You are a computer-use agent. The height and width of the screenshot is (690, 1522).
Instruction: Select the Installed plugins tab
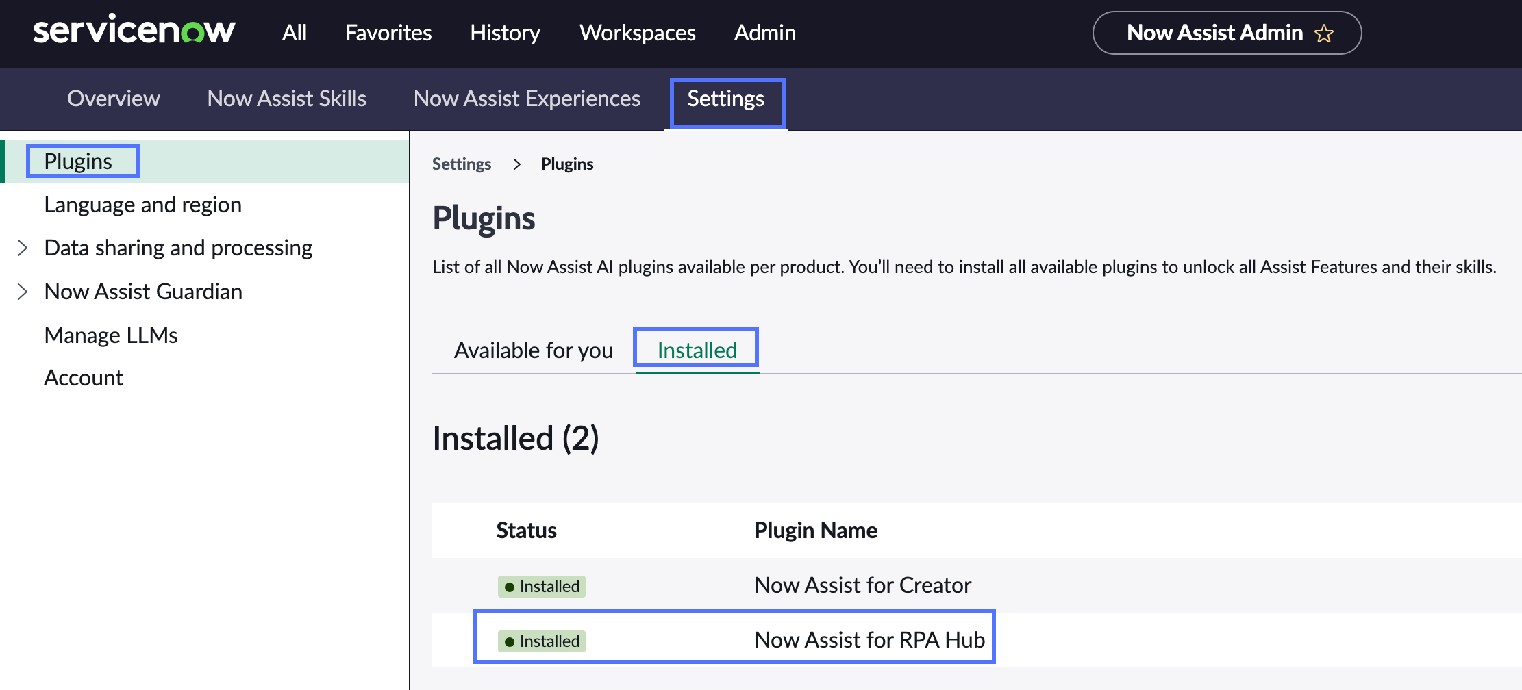pyautogui.click(x=697, y=350)
